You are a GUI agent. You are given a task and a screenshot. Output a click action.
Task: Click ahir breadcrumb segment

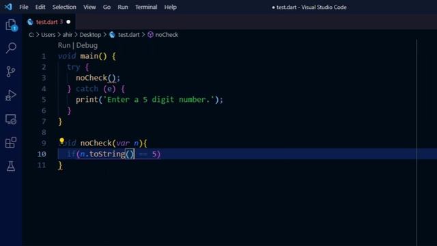coord(68,35)
